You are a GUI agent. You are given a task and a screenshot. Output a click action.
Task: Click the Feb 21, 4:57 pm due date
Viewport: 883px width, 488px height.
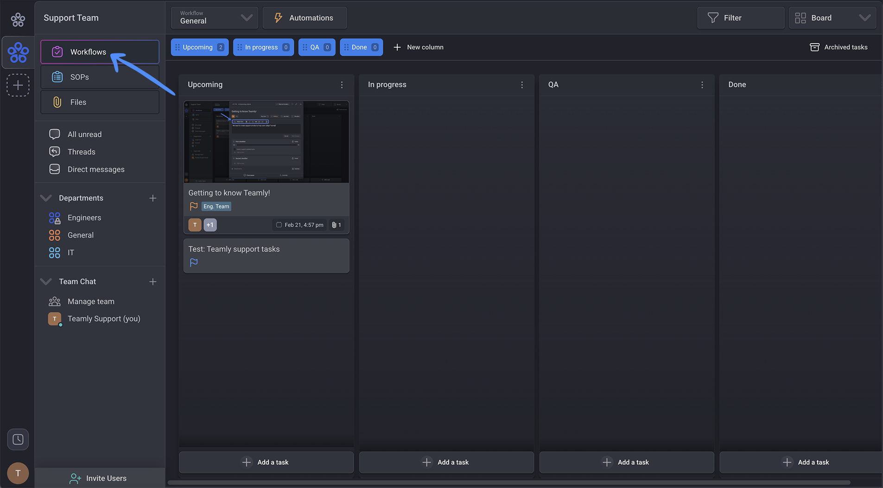[x=299, y=225]
